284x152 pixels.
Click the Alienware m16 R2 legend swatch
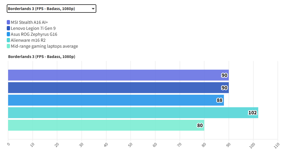tap(8, 40)
